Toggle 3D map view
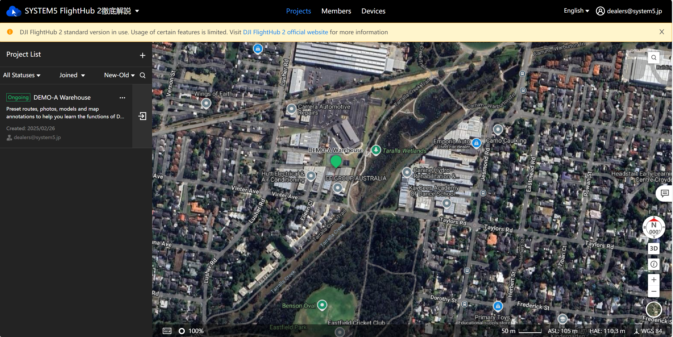The width and height of the screenshot is (673, 337). coord(654,248)
